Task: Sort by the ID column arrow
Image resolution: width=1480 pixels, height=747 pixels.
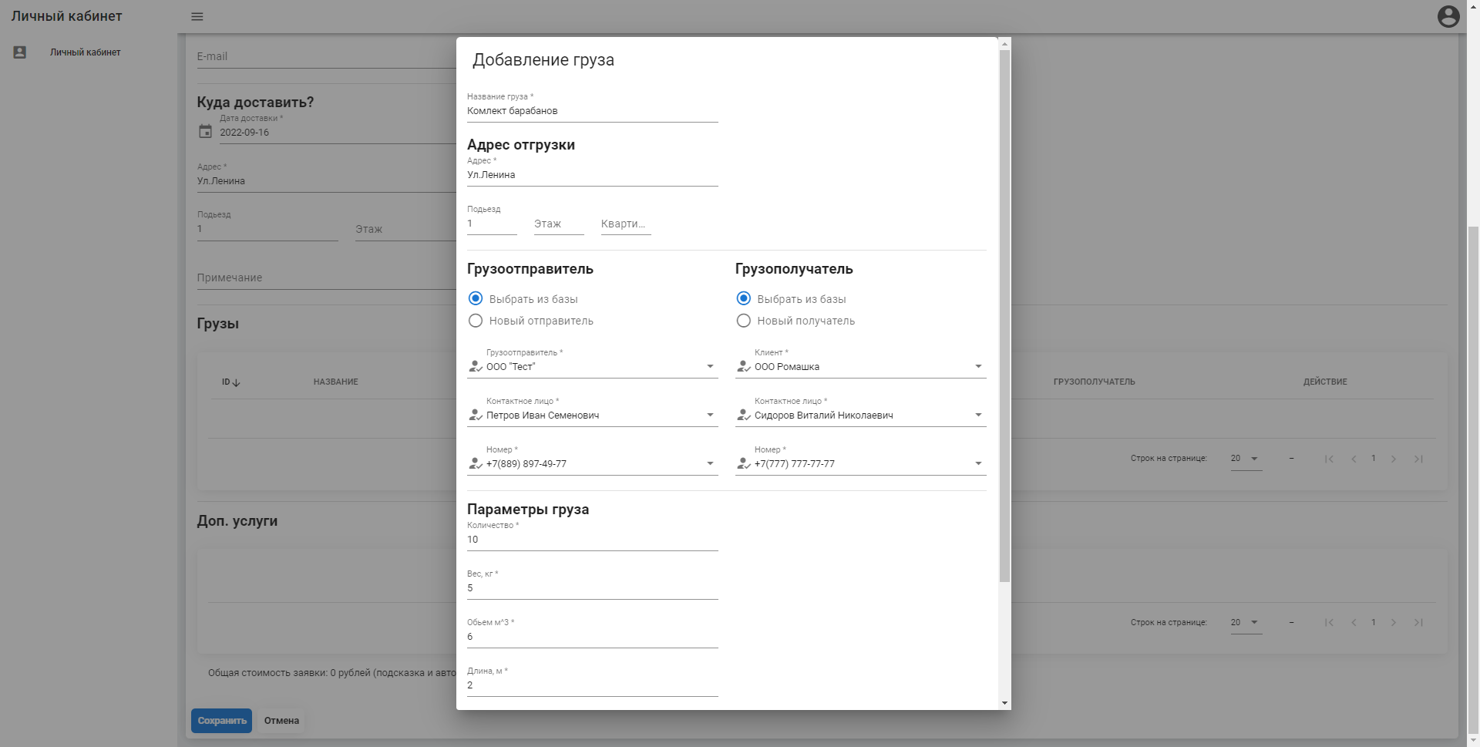Action: [x=237, y=382]
